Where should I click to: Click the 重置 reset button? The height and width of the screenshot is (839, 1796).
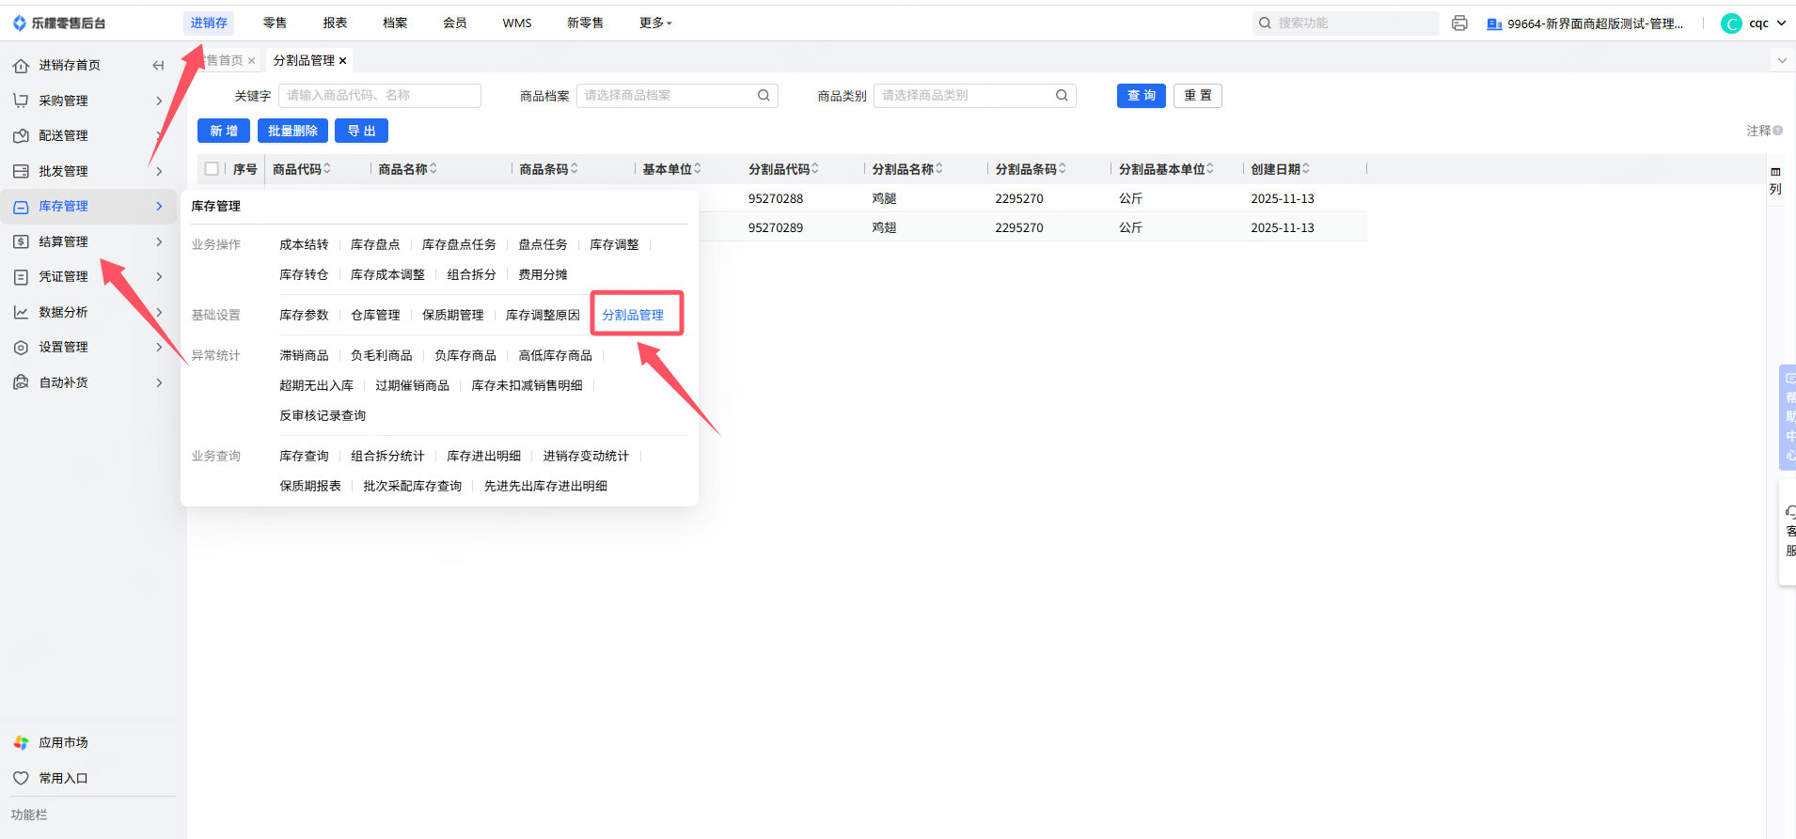[x=1198, y=96]
